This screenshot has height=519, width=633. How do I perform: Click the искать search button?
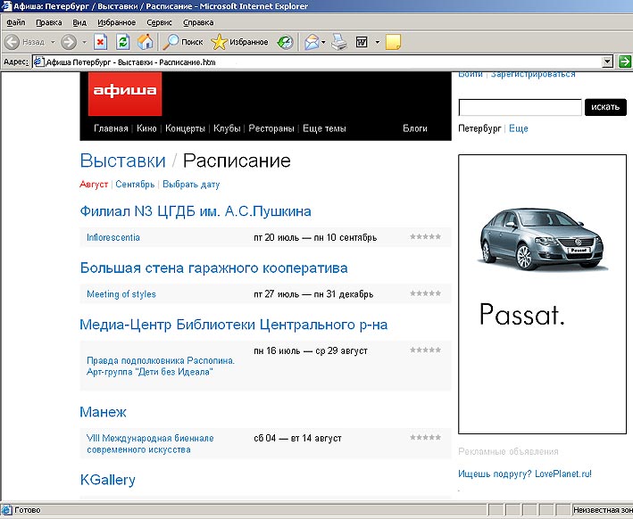tap(605, 107)
